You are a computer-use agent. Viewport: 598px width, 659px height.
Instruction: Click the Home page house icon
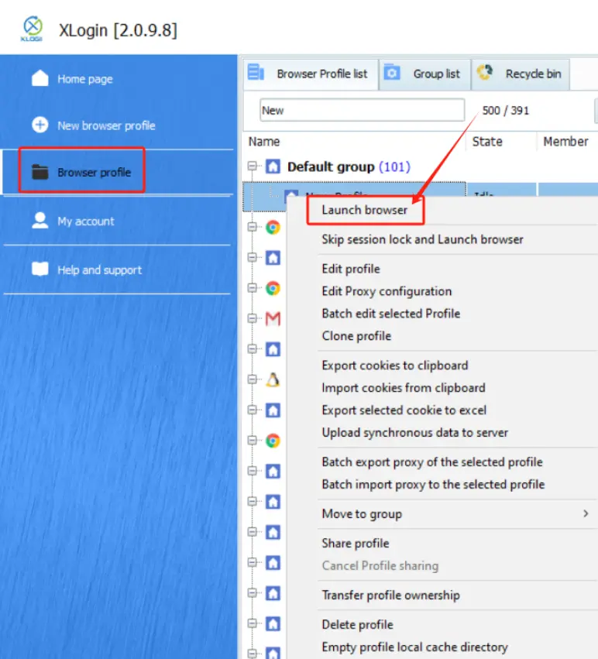pyautogui.click(x=40, y=78)
